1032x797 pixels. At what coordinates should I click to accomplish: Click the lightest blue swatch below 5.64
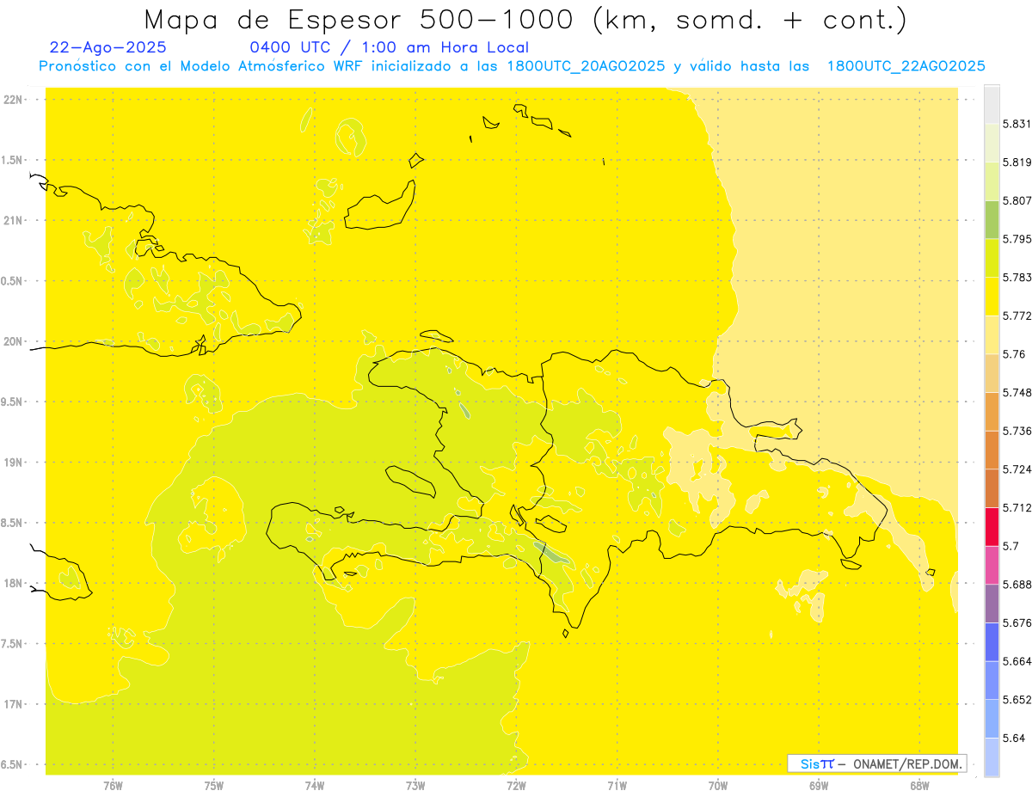992,757
